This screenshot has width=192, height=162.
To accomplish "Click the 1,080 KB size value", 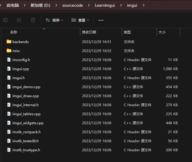I will pyautogui.click(x=170, y=69).
